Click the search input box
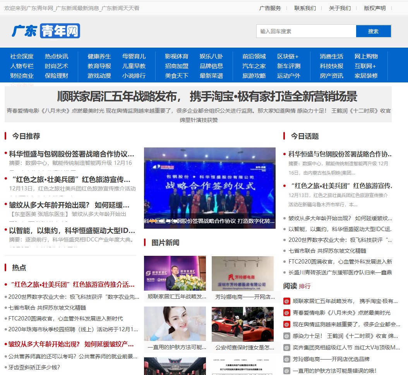The height and width of the screenshot is (375, 408). pyautogui.click(x=306, y=31)
